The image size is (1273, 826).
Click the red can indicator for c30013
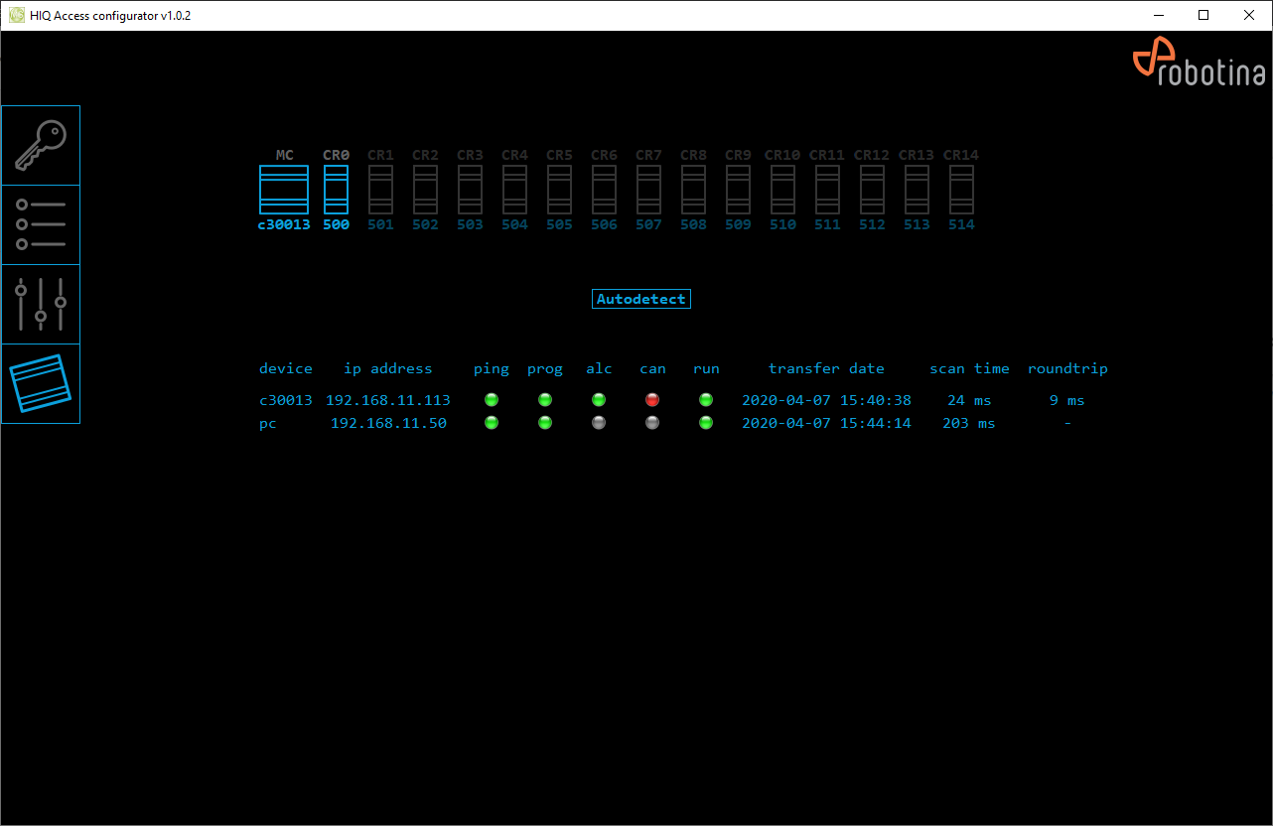tap(652, 400)
